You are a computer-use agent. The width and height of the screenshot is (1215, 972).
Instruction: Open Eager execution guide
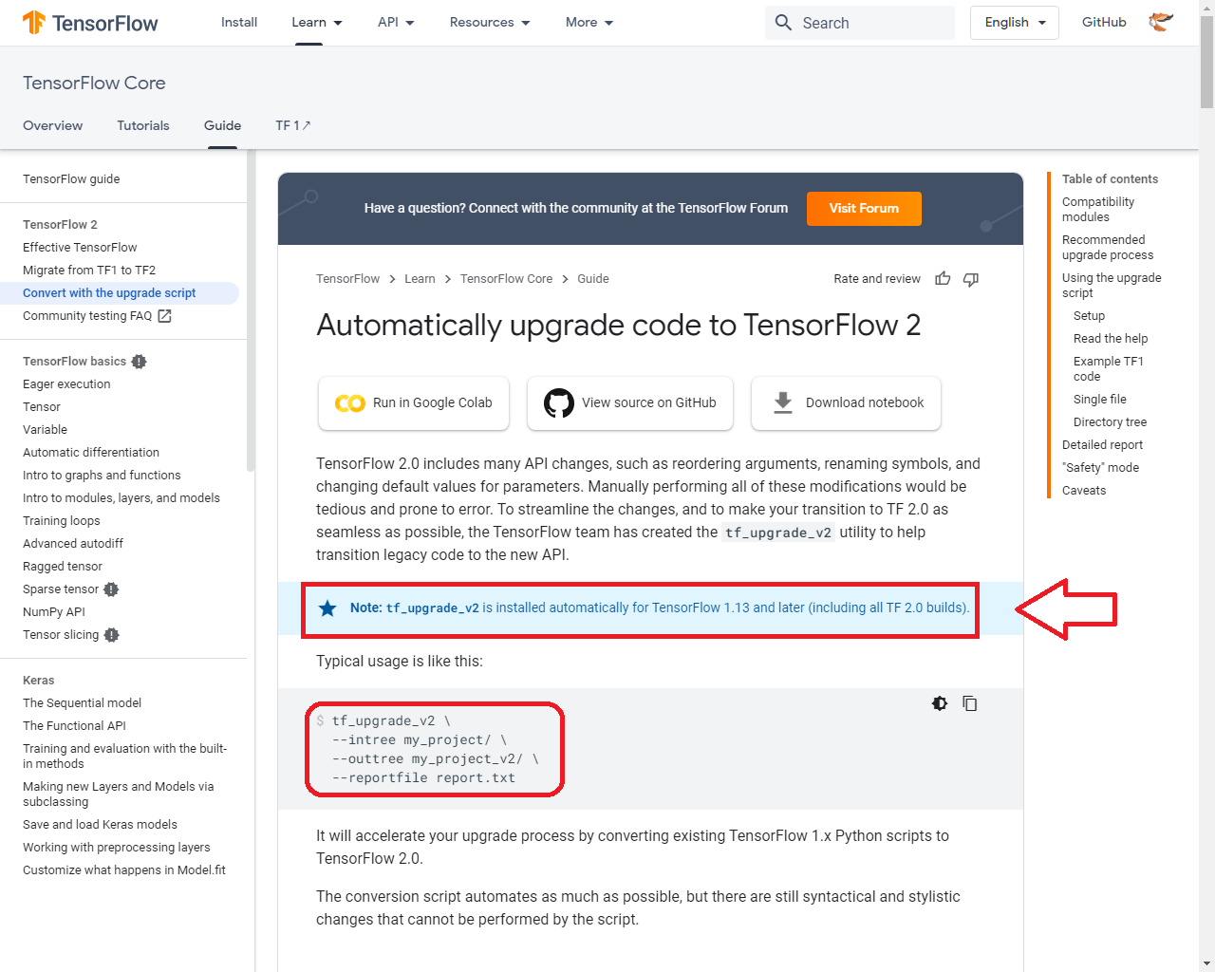point(66,384)
